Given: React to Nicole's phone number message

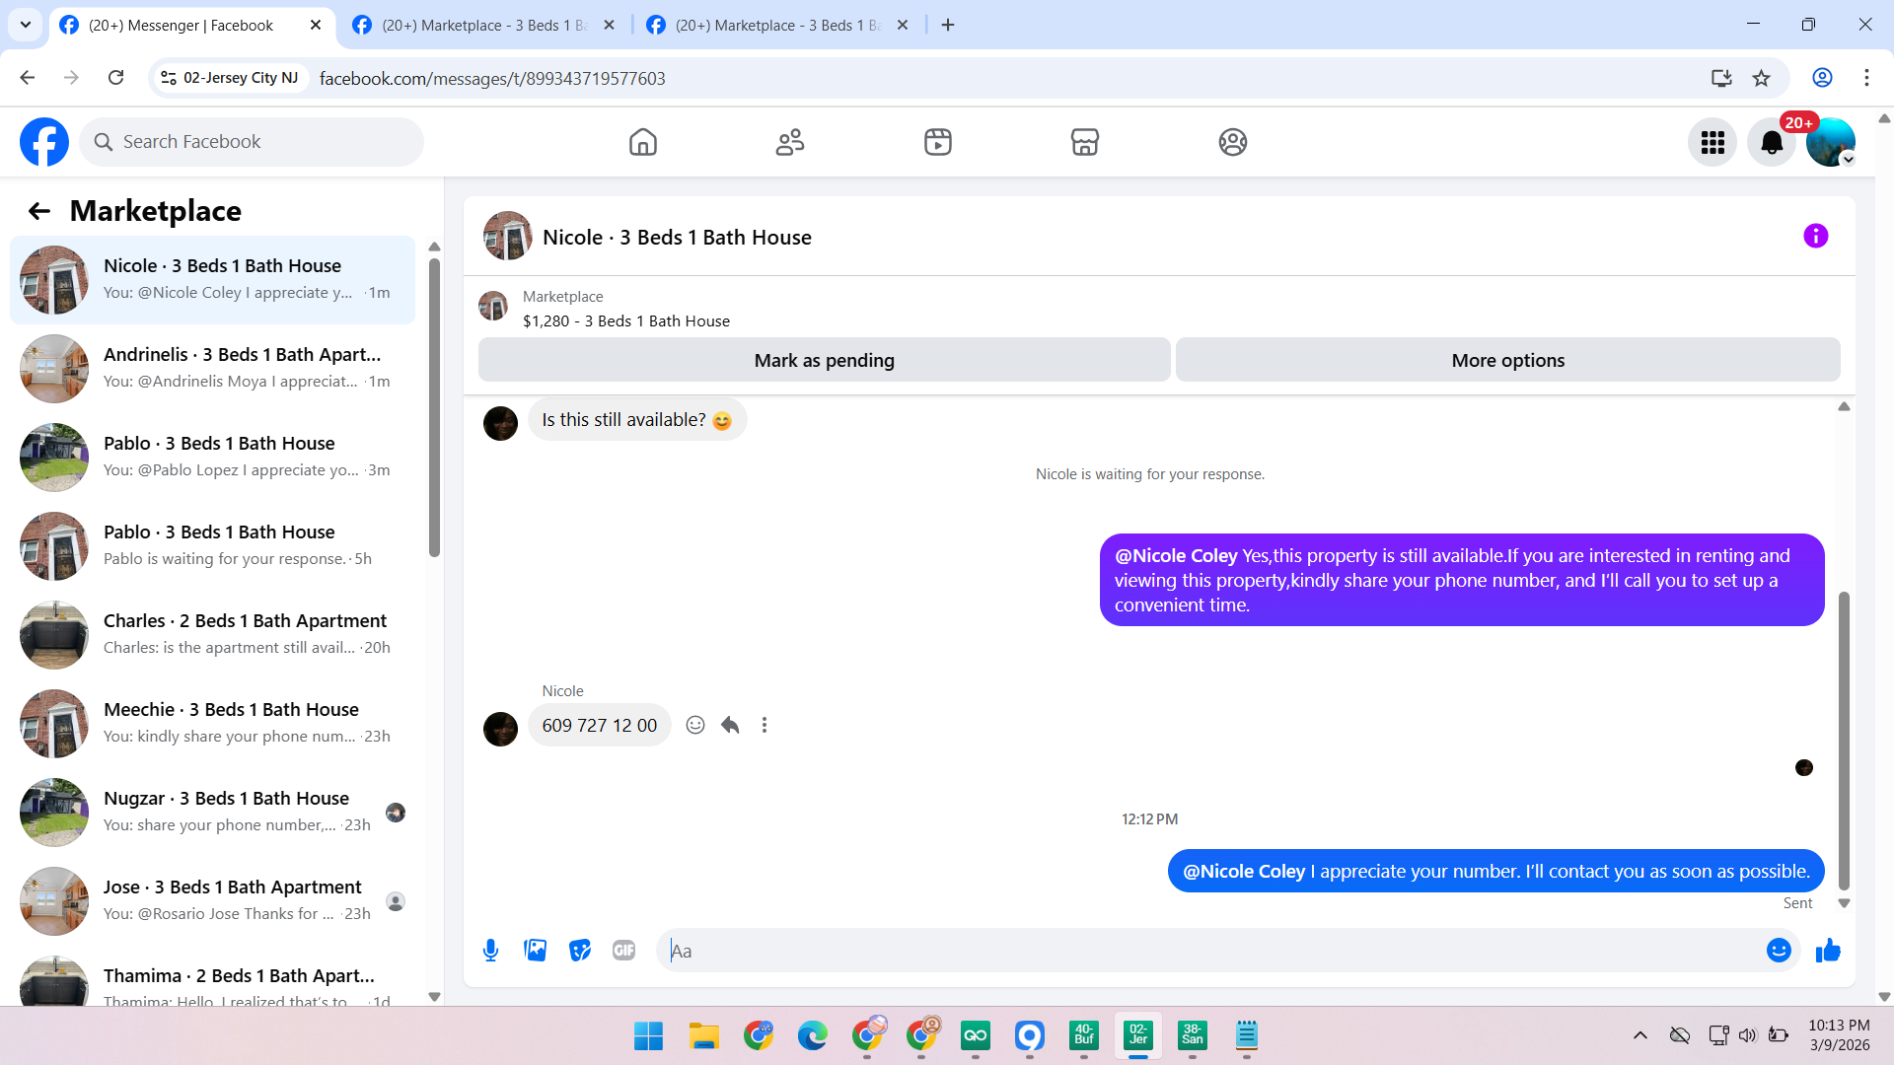Looking at the screenshot, I should pos(695,725).
